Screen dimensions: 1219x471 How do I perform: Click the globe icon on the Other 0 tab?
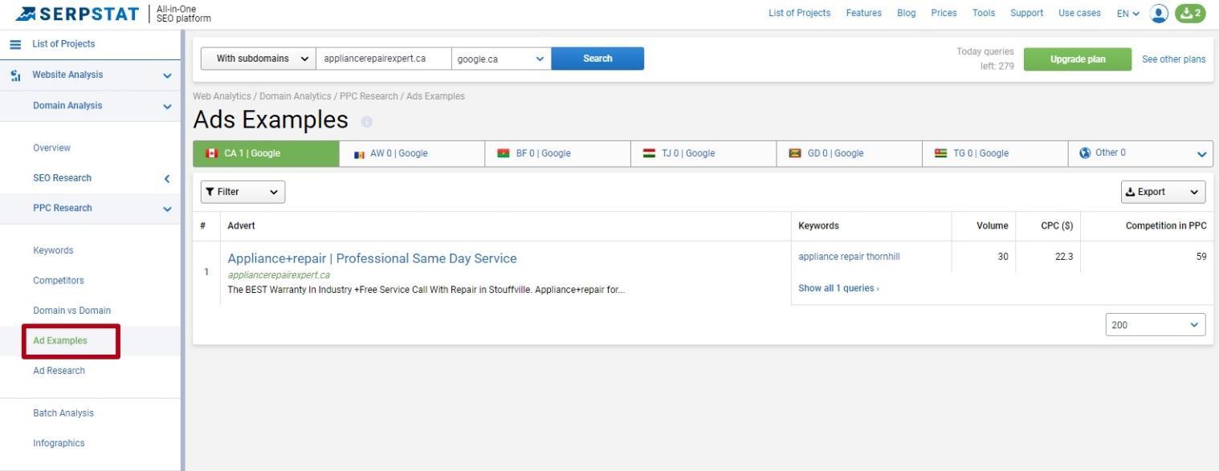pos(1085,152)
